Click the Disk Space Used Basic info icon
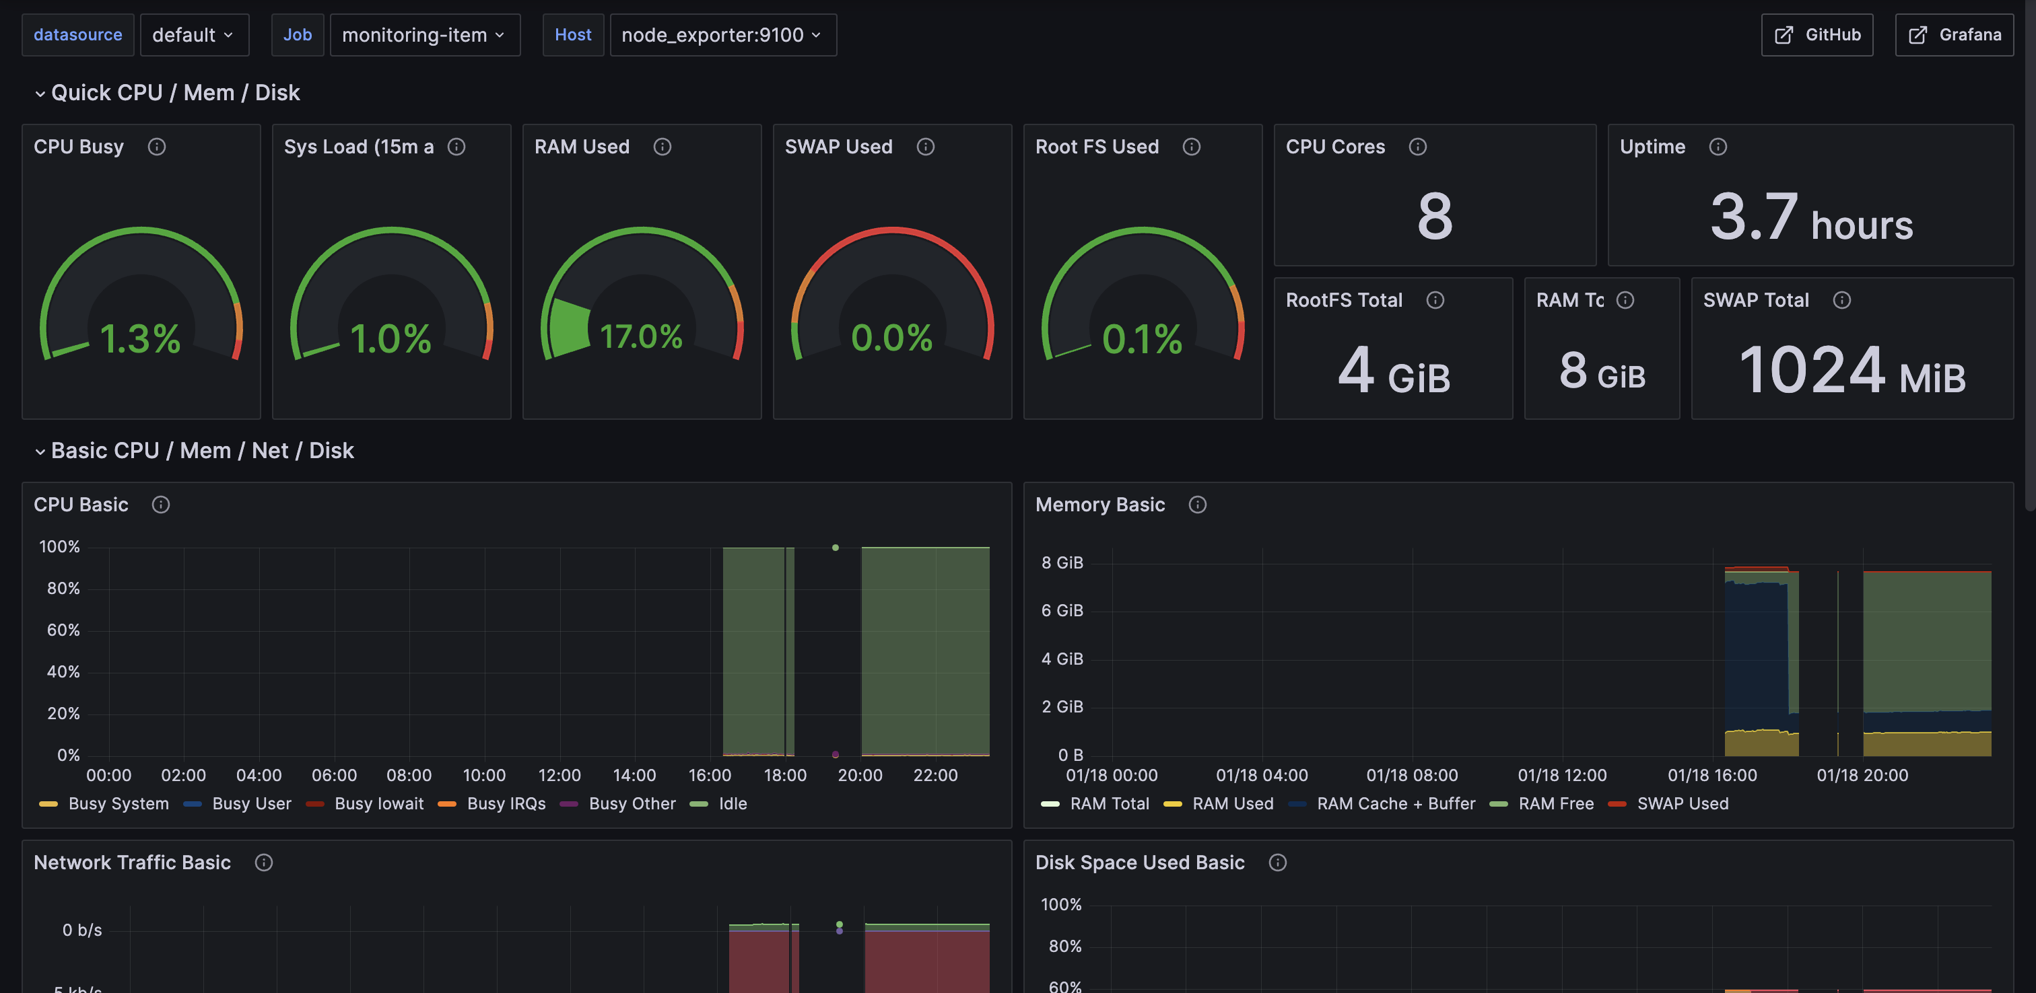 coord(1277,862)
